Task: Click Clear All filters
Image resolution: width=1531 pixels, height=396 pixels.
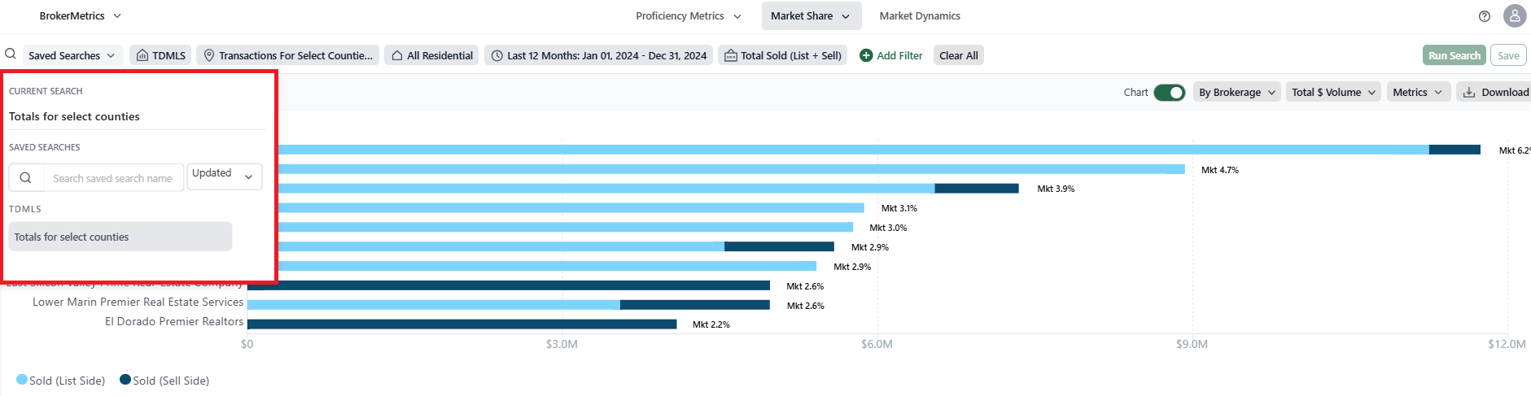Action: coord(959,55)
